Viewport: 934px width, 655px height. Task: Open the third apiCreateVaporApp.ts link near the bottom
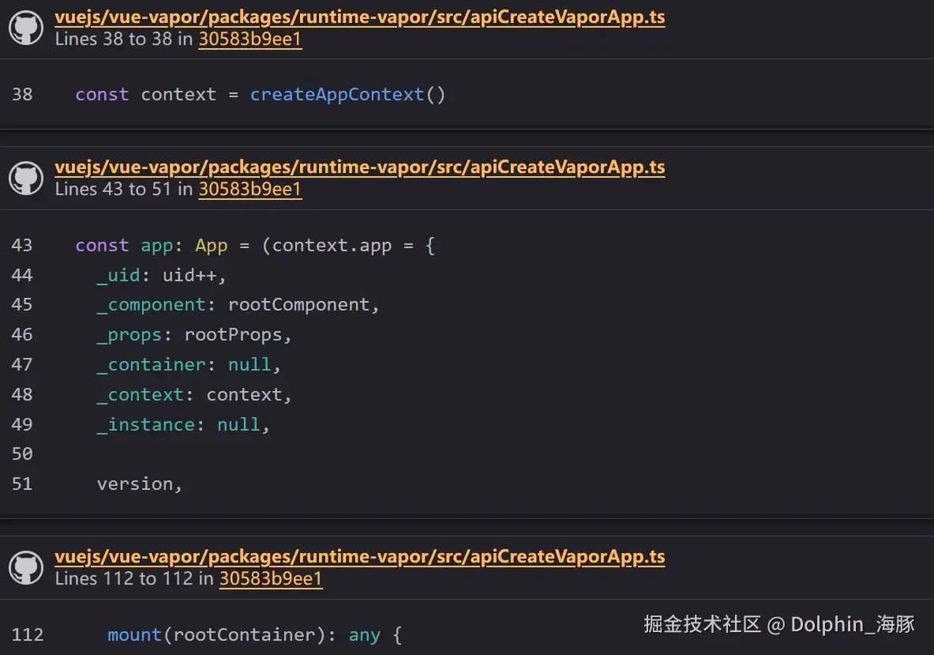(x=359, y=556)
